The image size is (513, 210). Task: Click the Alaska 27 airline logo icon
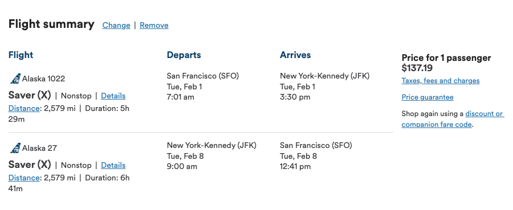coord(15,149)
